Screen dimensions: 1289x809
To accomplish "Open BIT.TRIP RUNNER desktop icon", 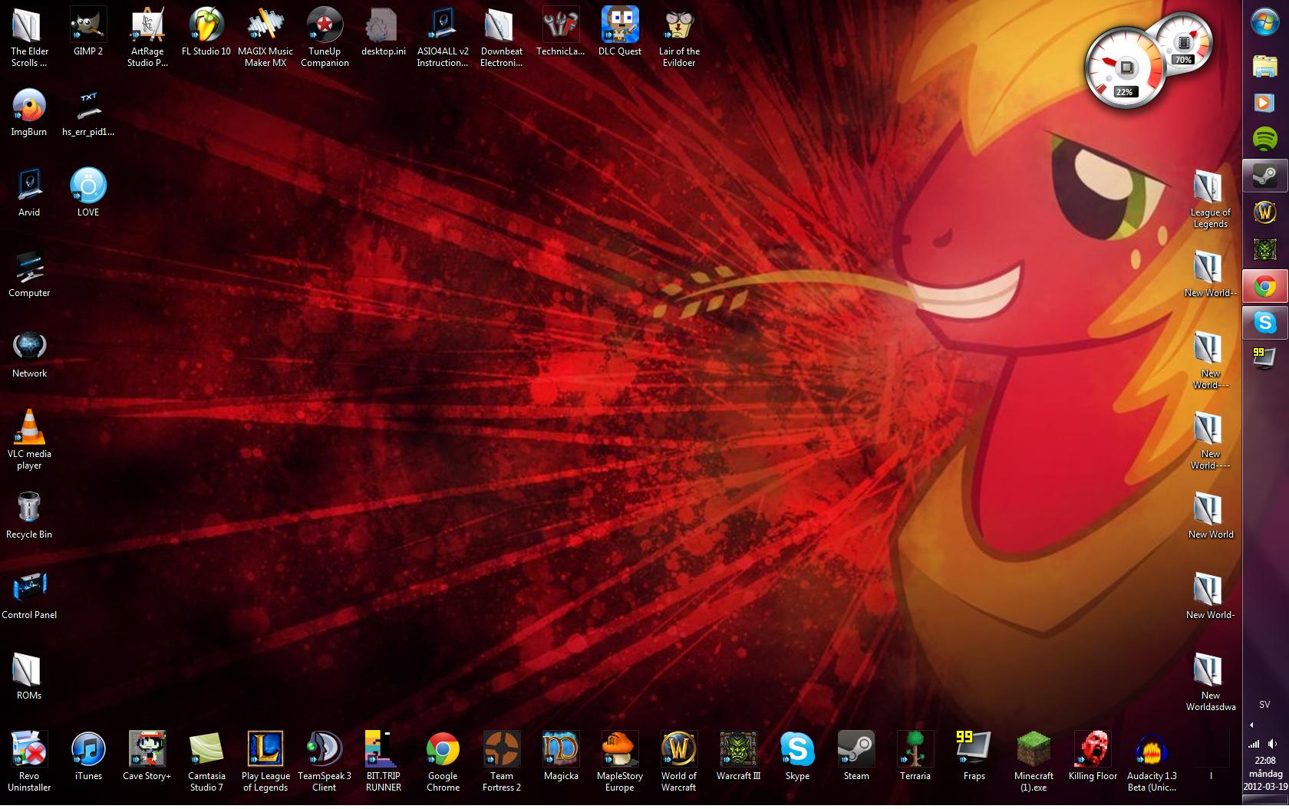I will [x=384, y=762].
